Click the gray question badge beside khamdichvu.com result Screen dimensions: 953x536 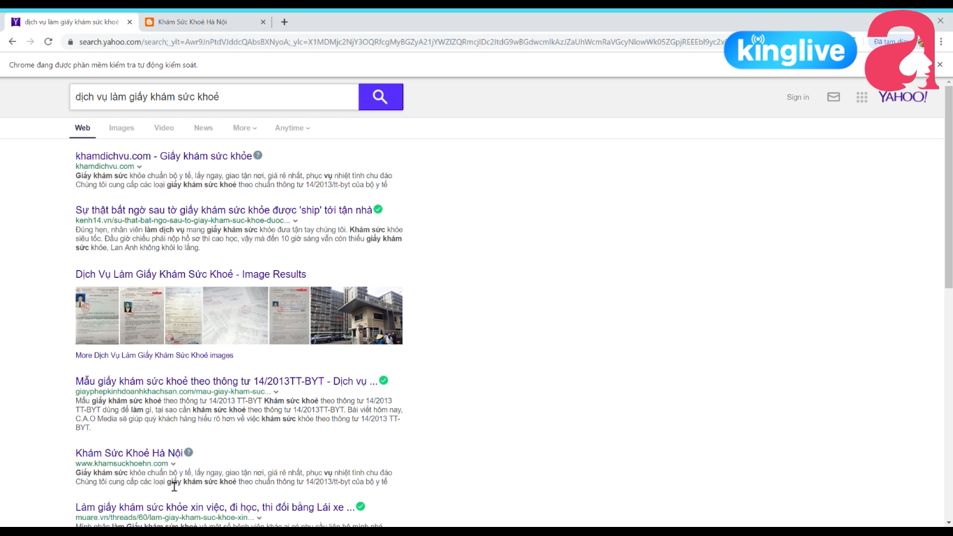pos(258,155)
